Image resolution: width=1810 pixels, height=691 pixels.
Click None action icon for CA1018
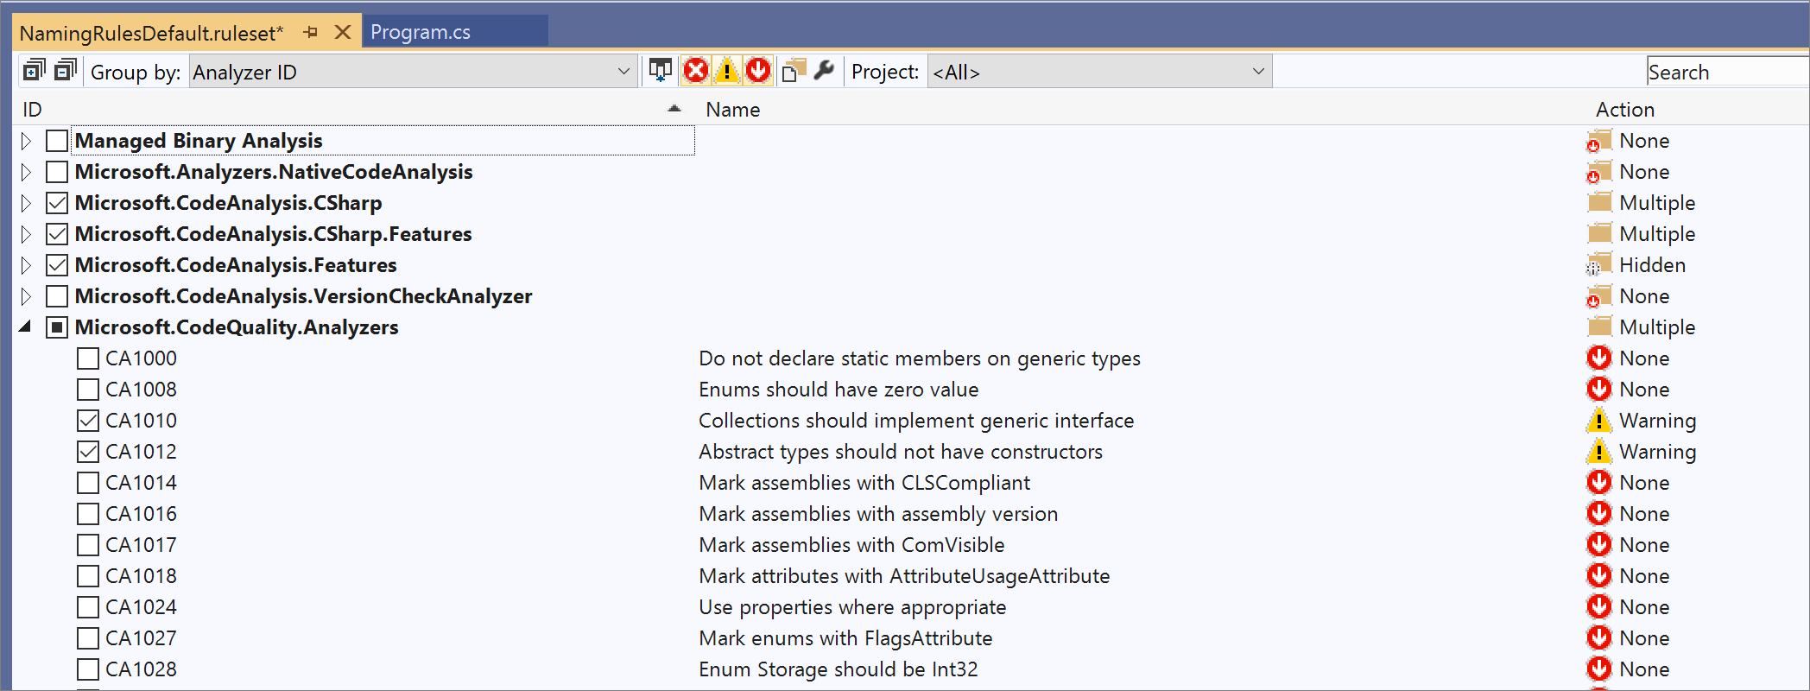[1599, 576]
